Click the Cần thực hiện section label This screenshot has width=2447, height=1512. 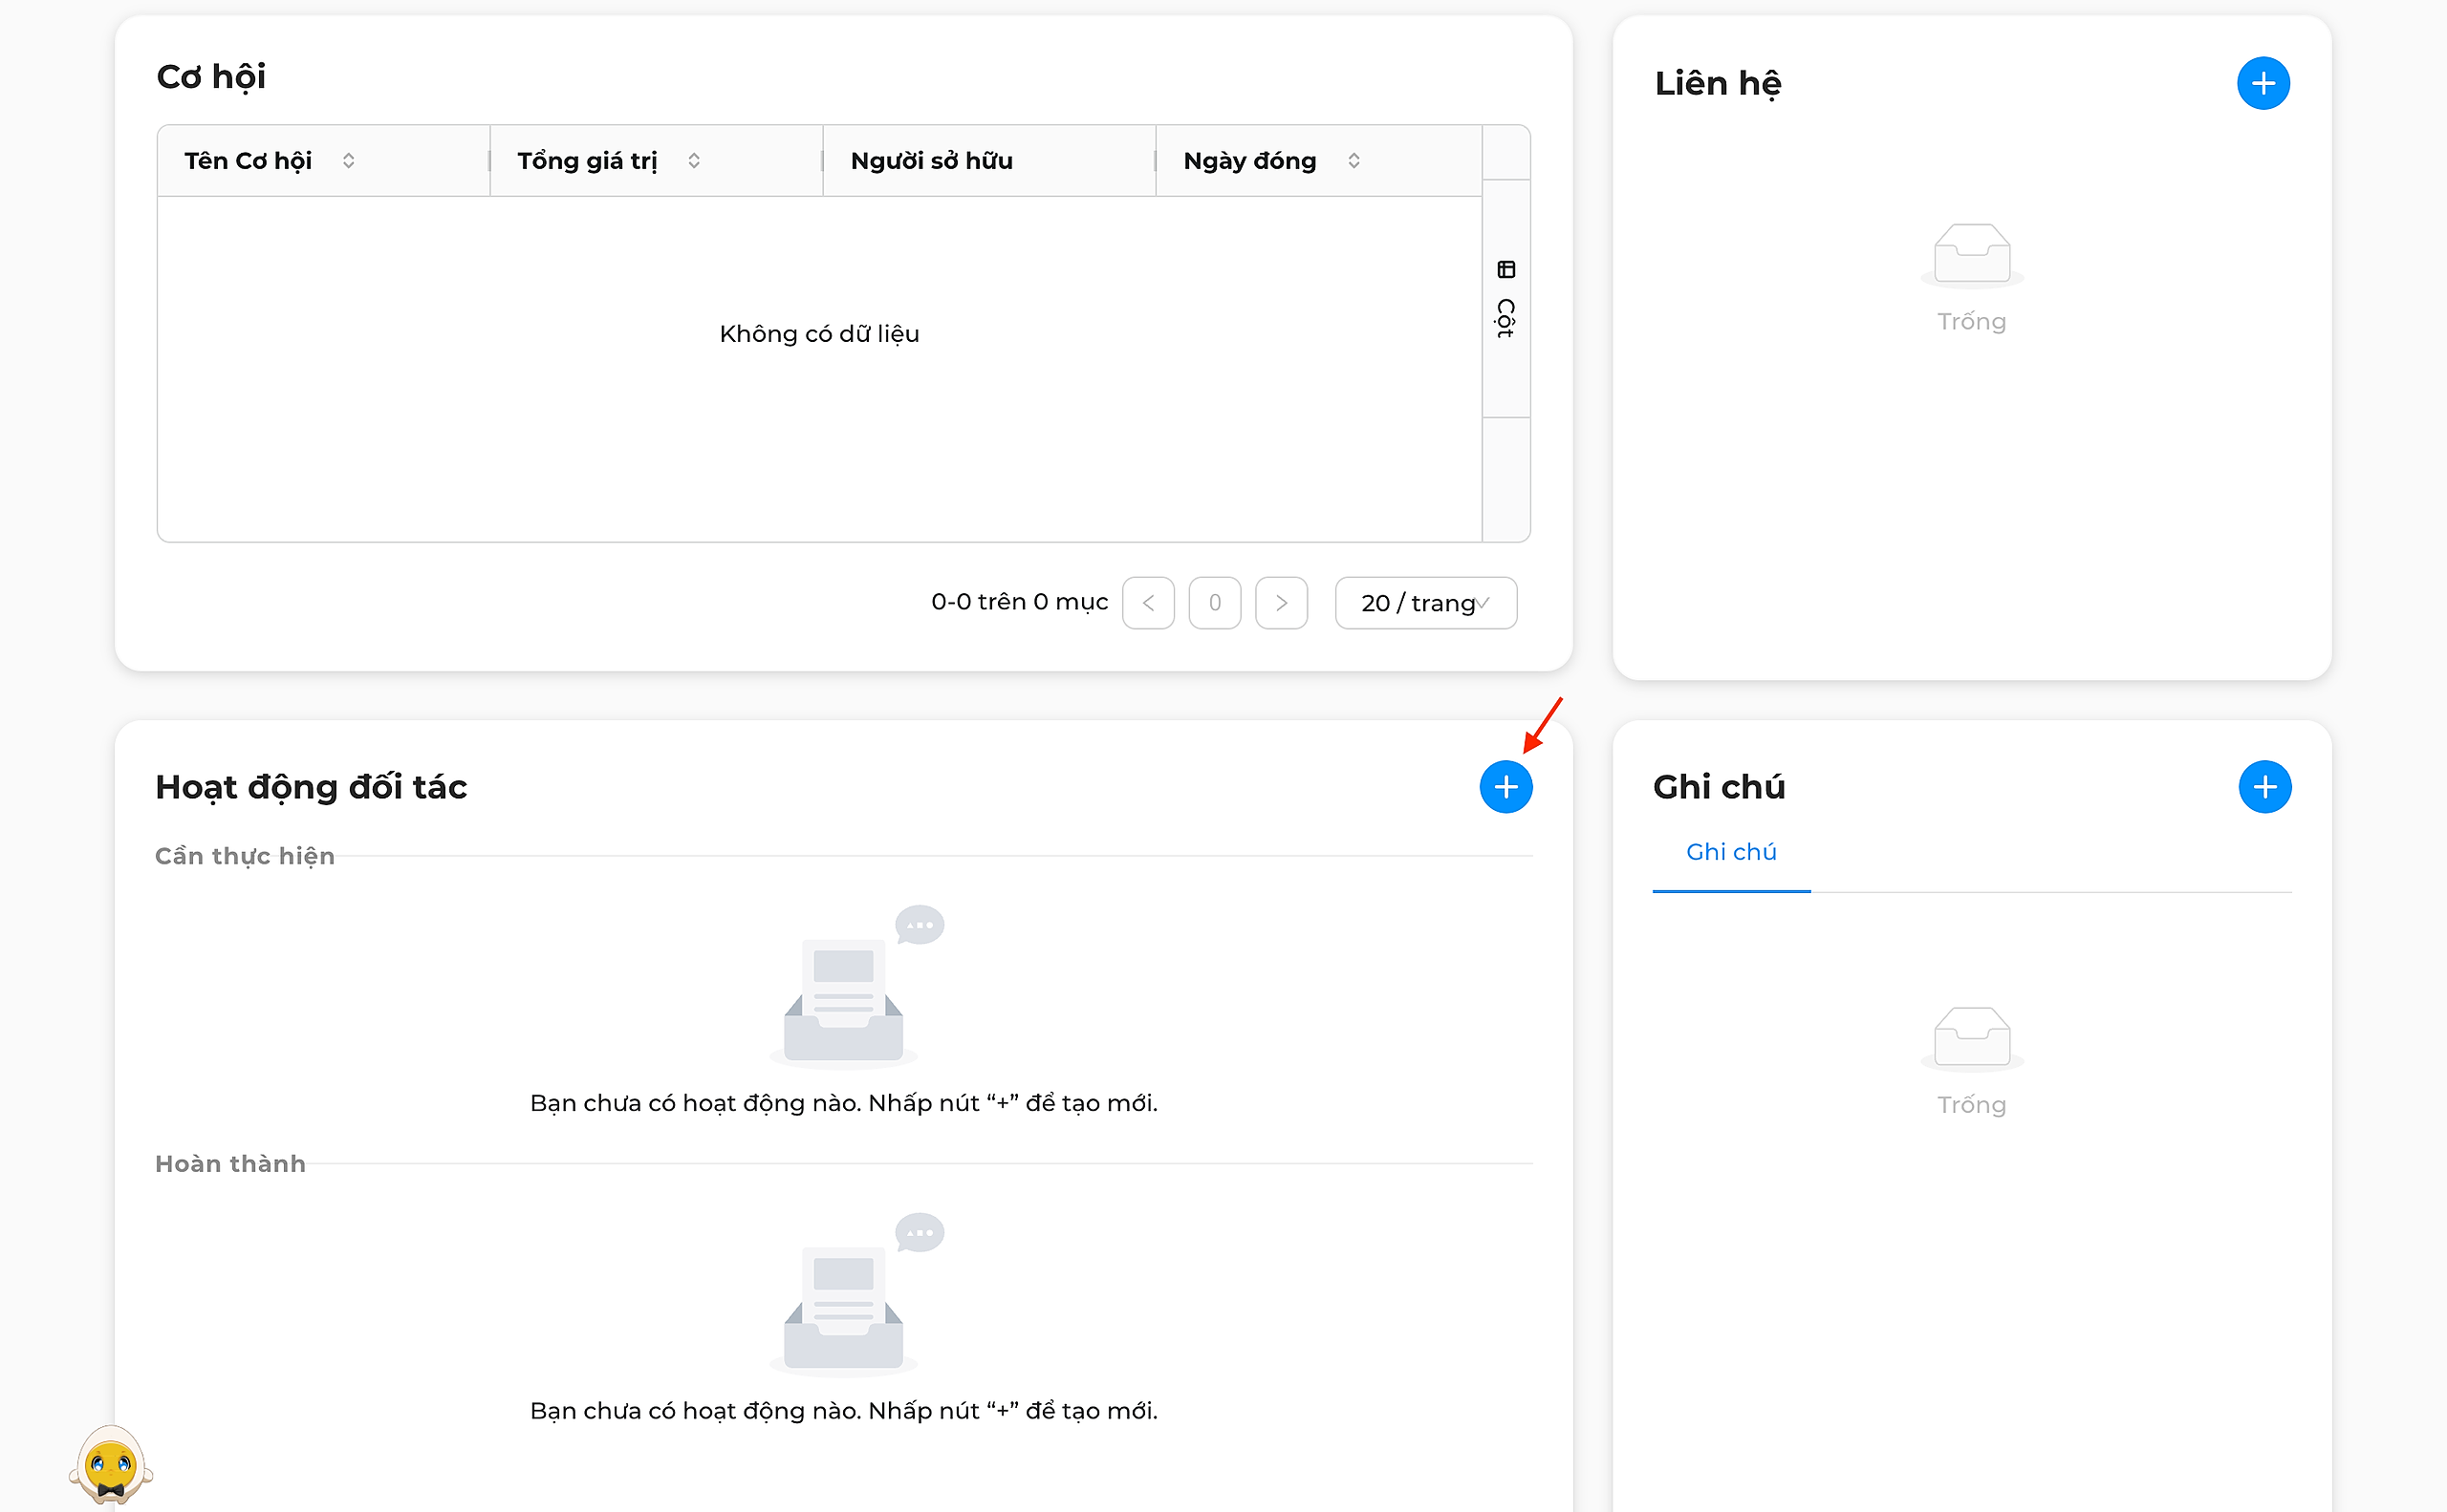pos(244,856)
